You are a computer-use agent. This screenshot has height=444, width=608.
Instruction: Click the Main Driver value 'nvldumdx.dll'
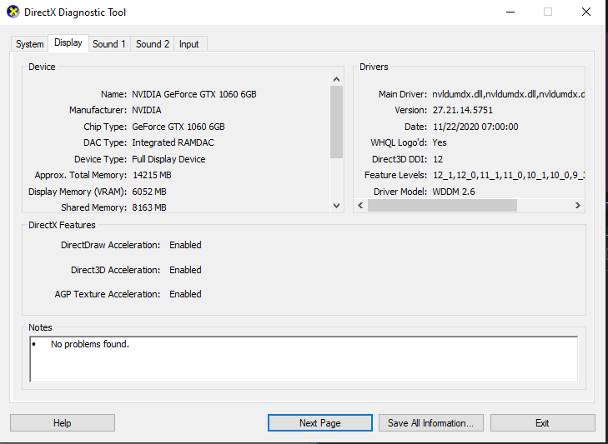pyautogui.click(x=509, y=94)
